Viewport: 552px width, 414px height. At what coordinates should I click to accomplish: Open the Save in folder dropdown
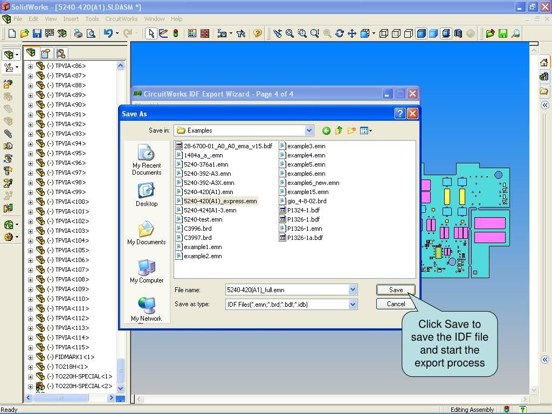coord(309,130)
